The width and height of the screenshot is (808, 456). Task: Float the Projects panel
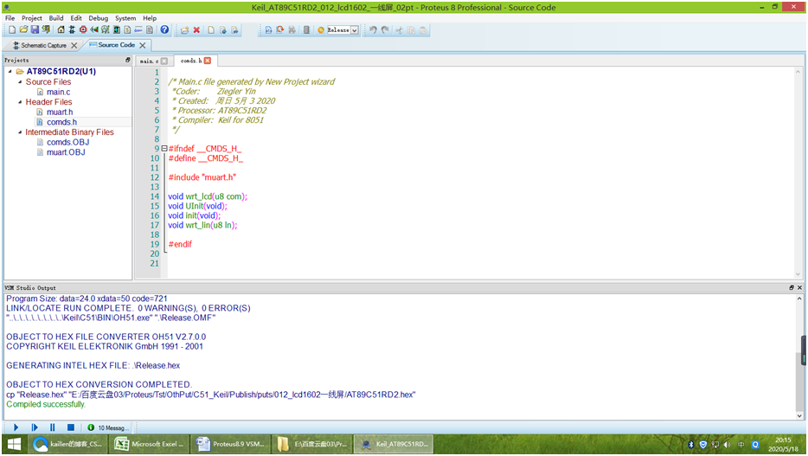tap(128, 61)
